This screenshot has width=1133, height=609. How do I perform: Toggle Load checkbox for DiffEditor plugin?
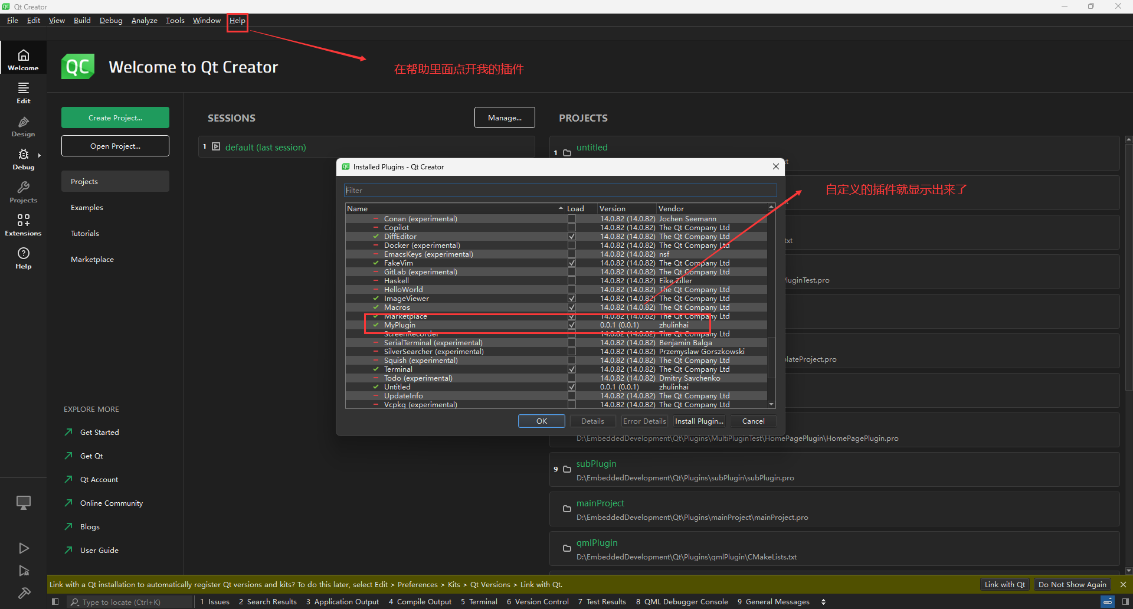point(572,236)
